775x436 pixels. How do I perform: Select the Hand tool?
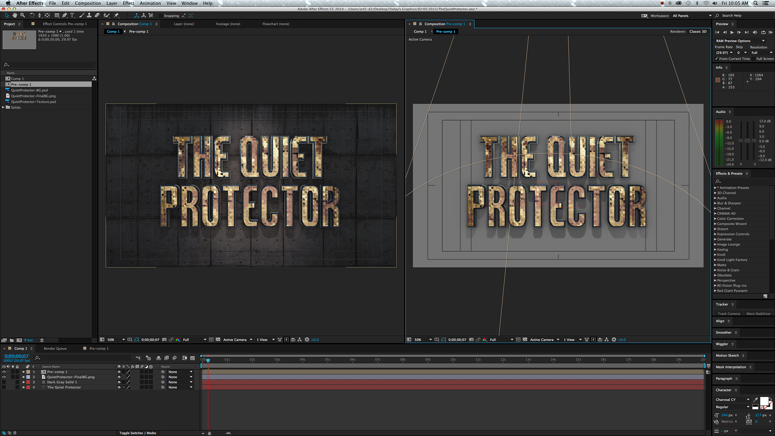point(15,15)
